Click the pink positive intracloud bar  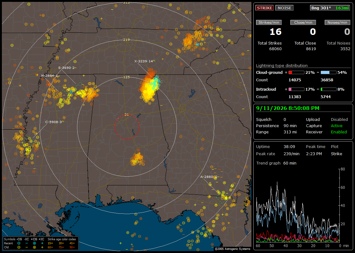point(296,89)
